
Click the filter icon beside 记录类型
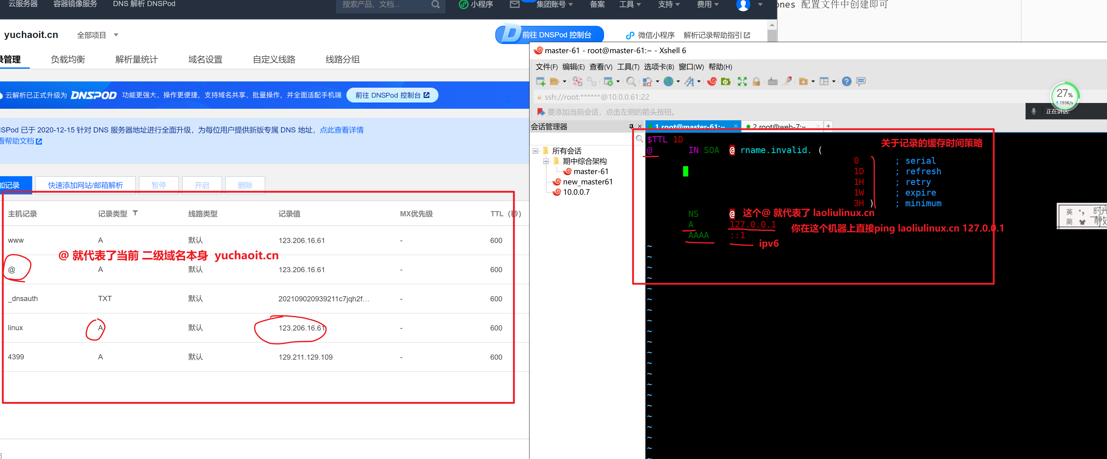[135, 213]
